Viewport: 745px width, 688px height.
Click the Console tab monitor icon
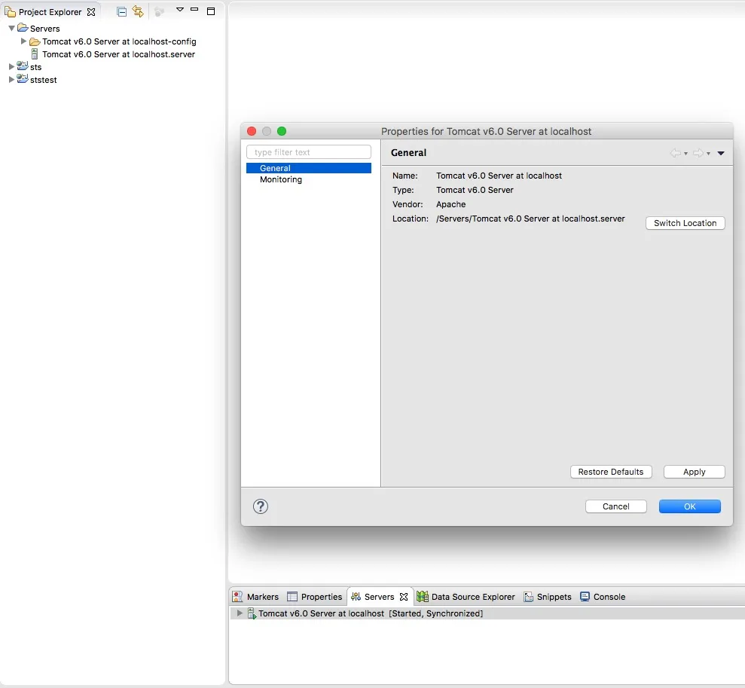tap(585, 597)
